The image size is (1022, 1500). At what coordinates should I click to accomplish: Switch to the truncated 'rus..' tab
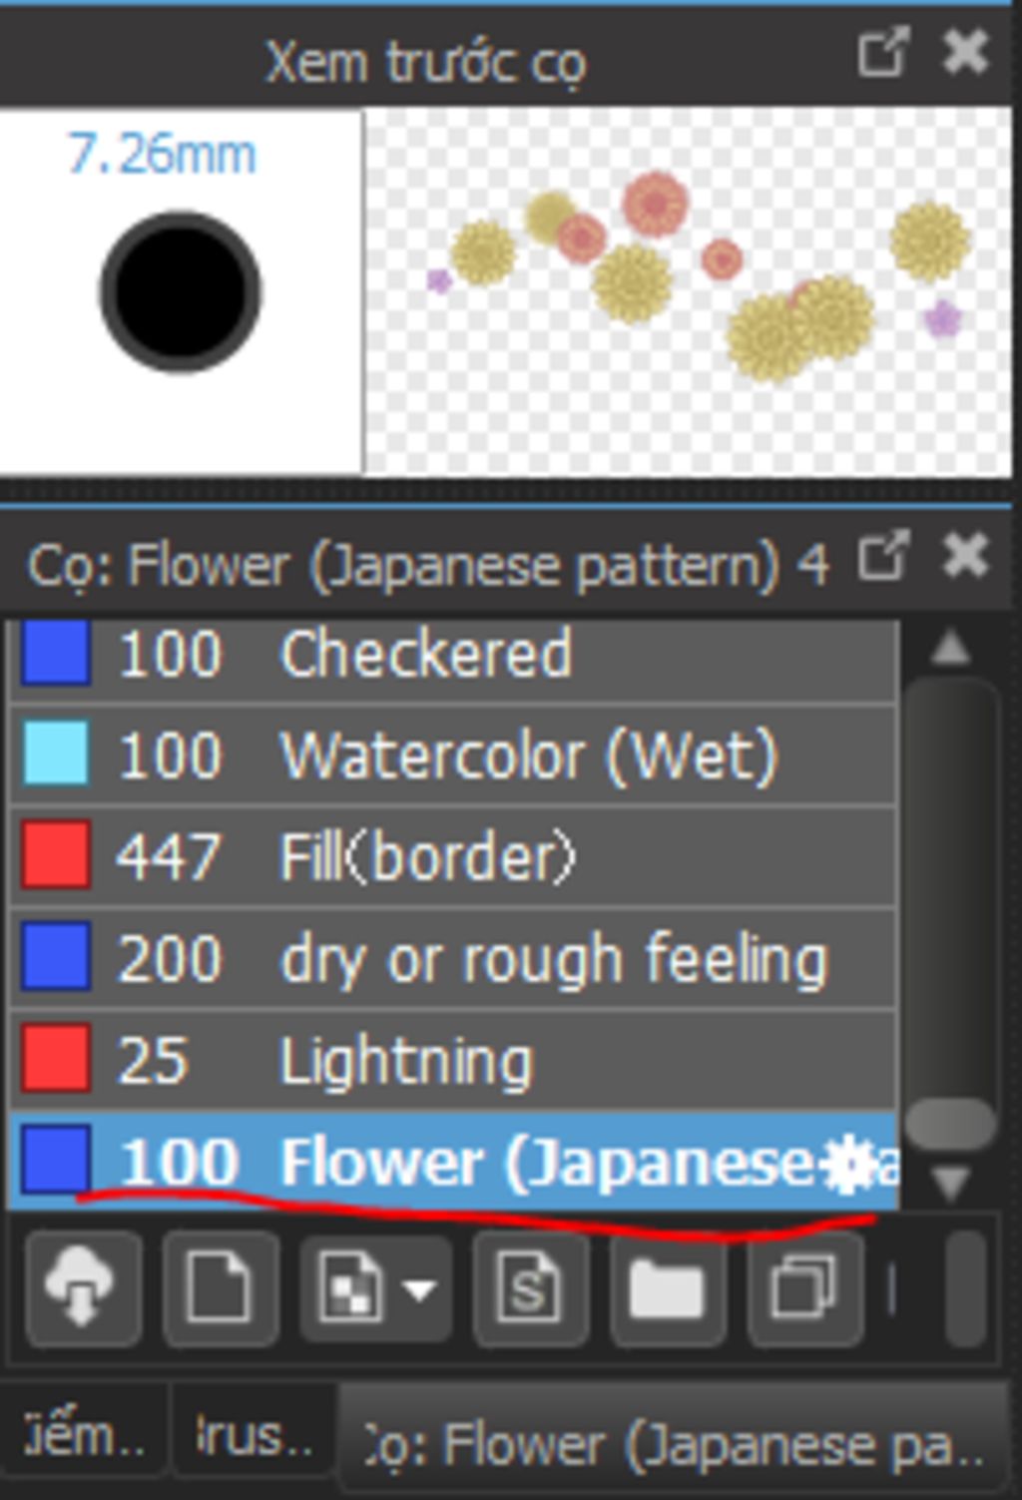(x=255, y=1438)
